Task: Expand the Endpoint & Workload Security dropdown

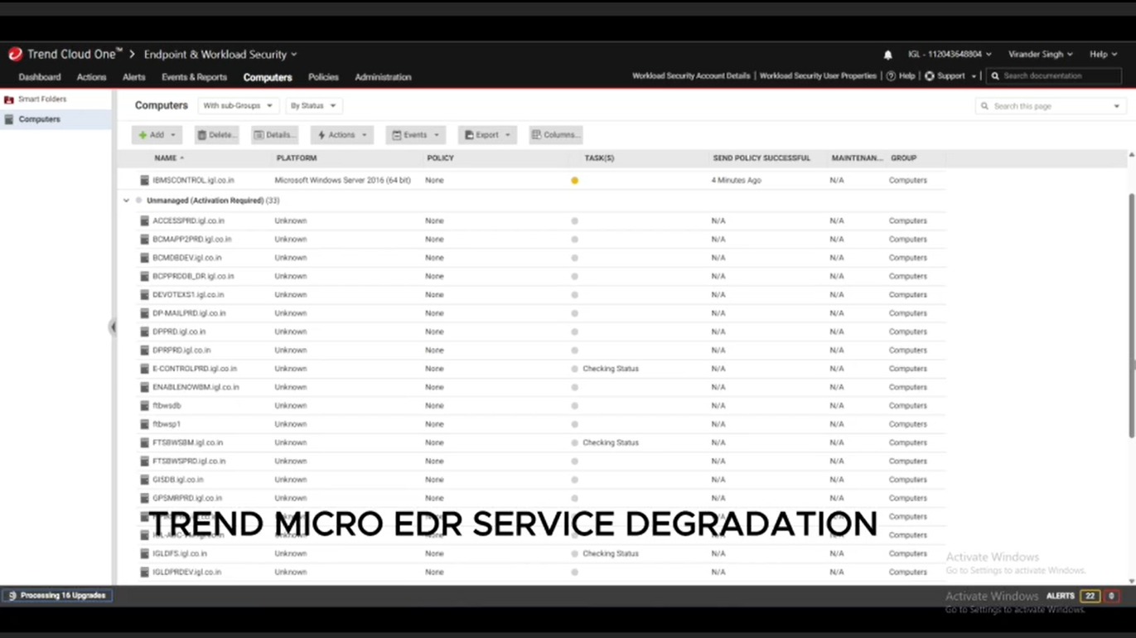Action: 220,55
